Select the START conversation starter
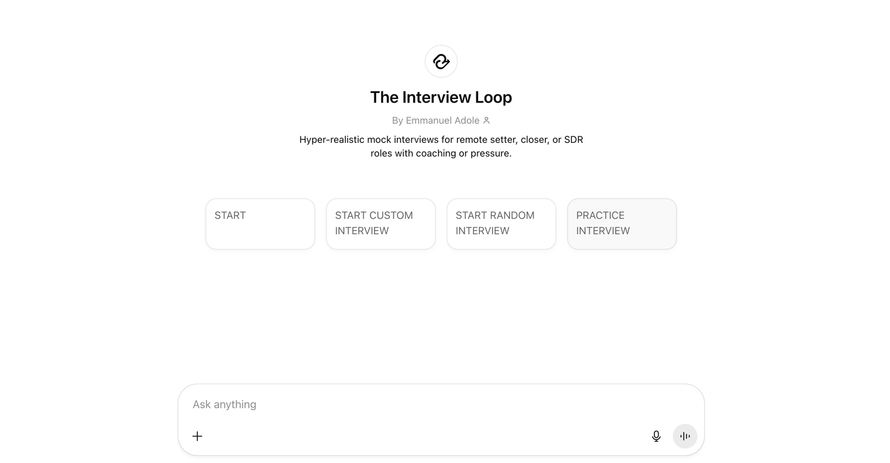 260,224
